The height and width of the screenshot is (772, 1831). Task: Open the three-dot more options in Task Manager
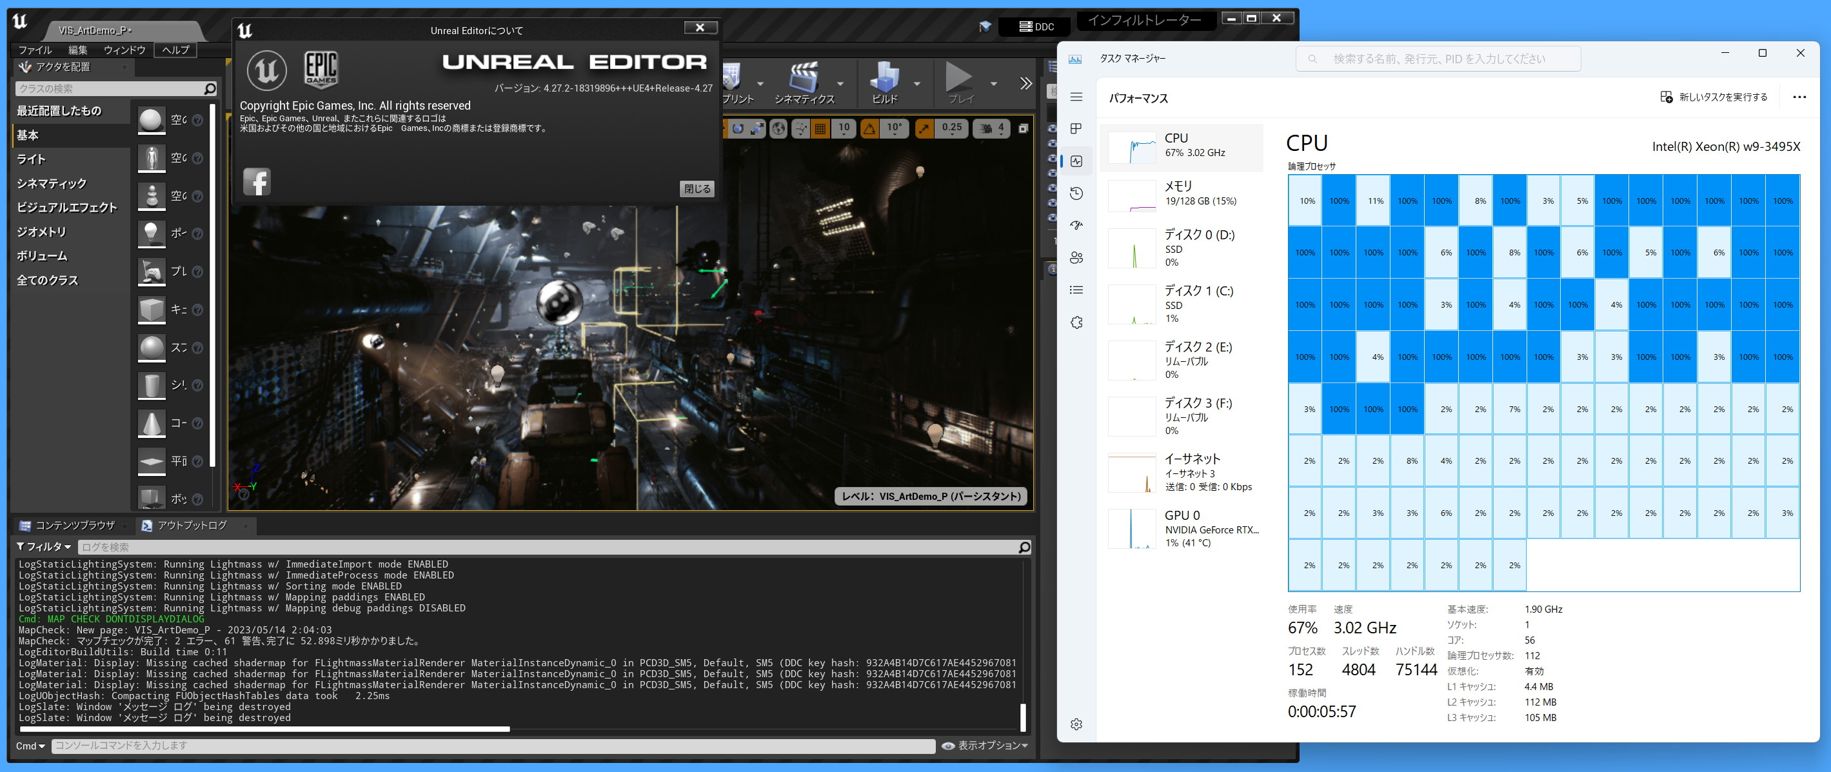(1799, 97)
